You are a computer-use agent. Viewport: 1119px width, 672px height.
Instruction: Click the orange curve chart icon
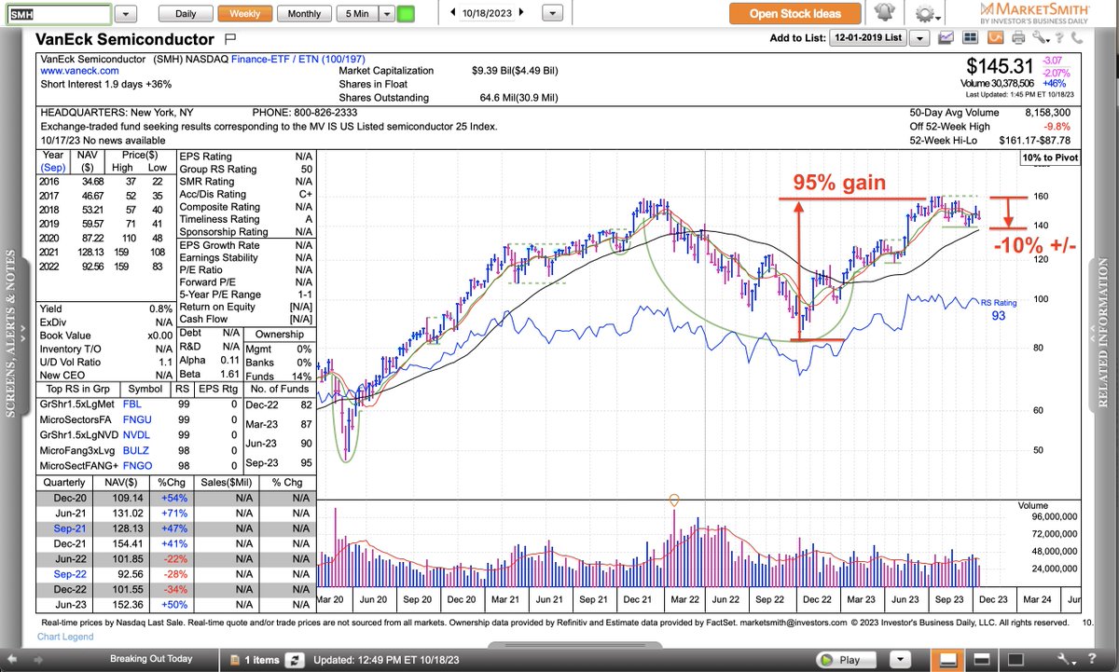(x=994, y=38)
